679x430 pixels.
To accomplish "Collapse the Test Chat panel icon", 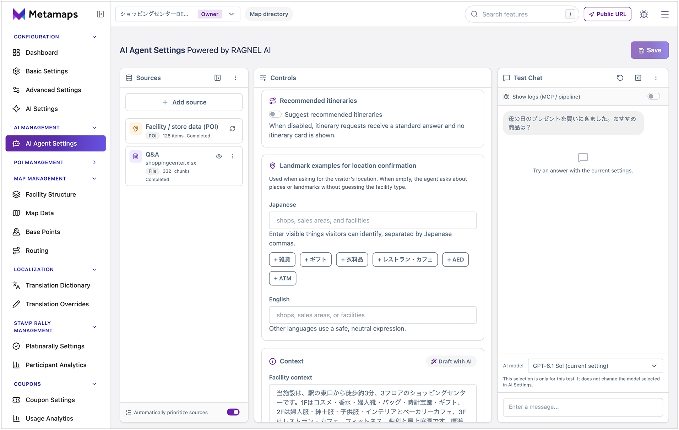I will point(638,78).
